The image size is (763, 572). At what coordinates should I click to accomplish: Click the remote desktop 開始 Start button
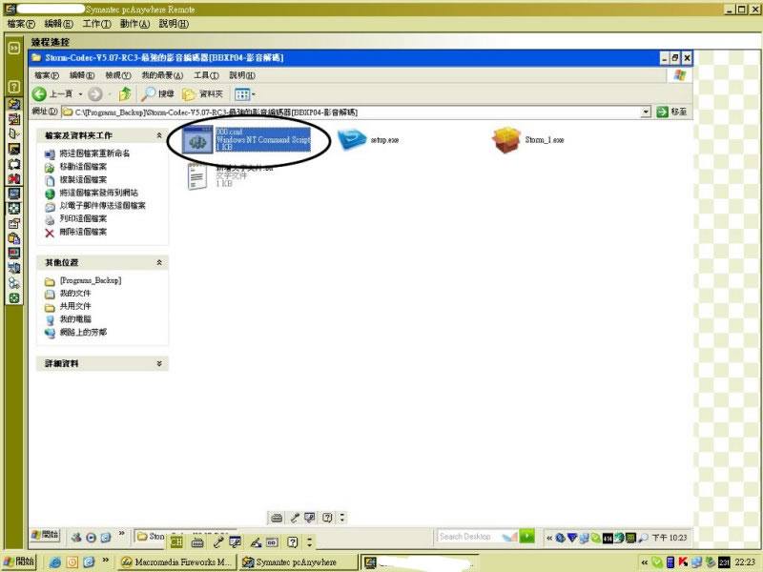[45, 535]
